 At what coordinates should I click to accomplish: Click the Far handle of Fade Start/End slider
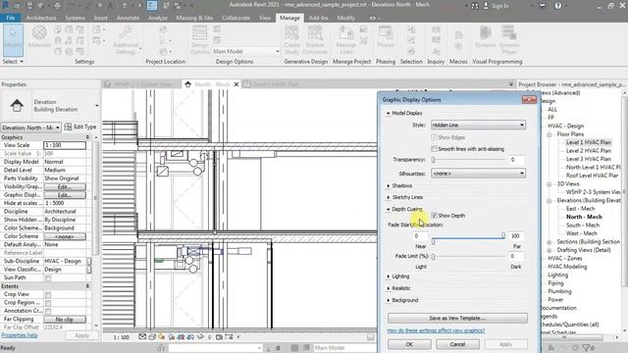click(503, 235)
